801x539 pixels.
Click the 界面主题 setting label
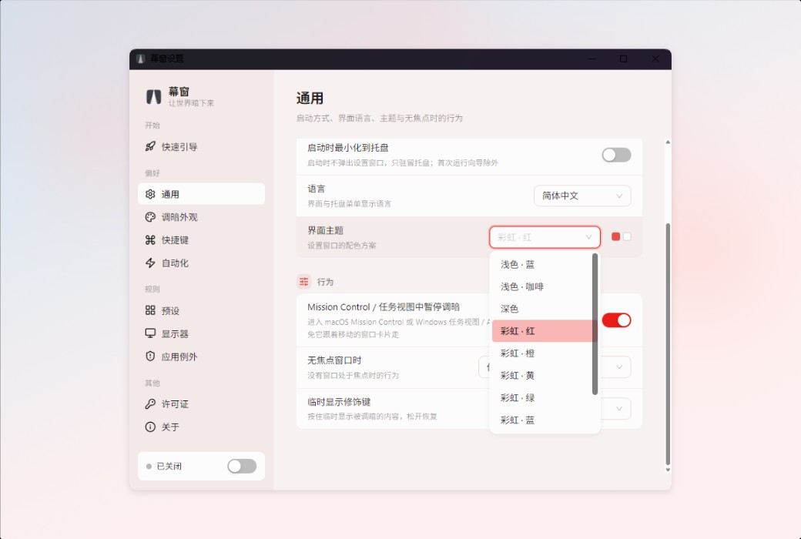click(x=325, y=230)
